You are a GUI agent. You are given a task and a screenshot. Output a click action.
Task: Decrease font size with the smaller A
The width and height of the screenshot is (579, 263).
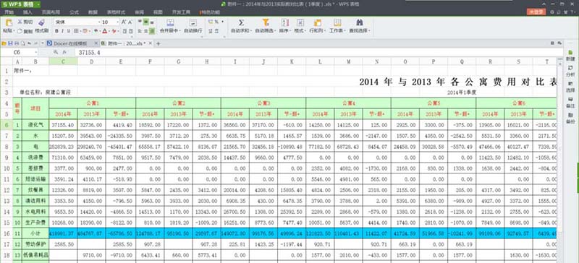coord(131,22)
